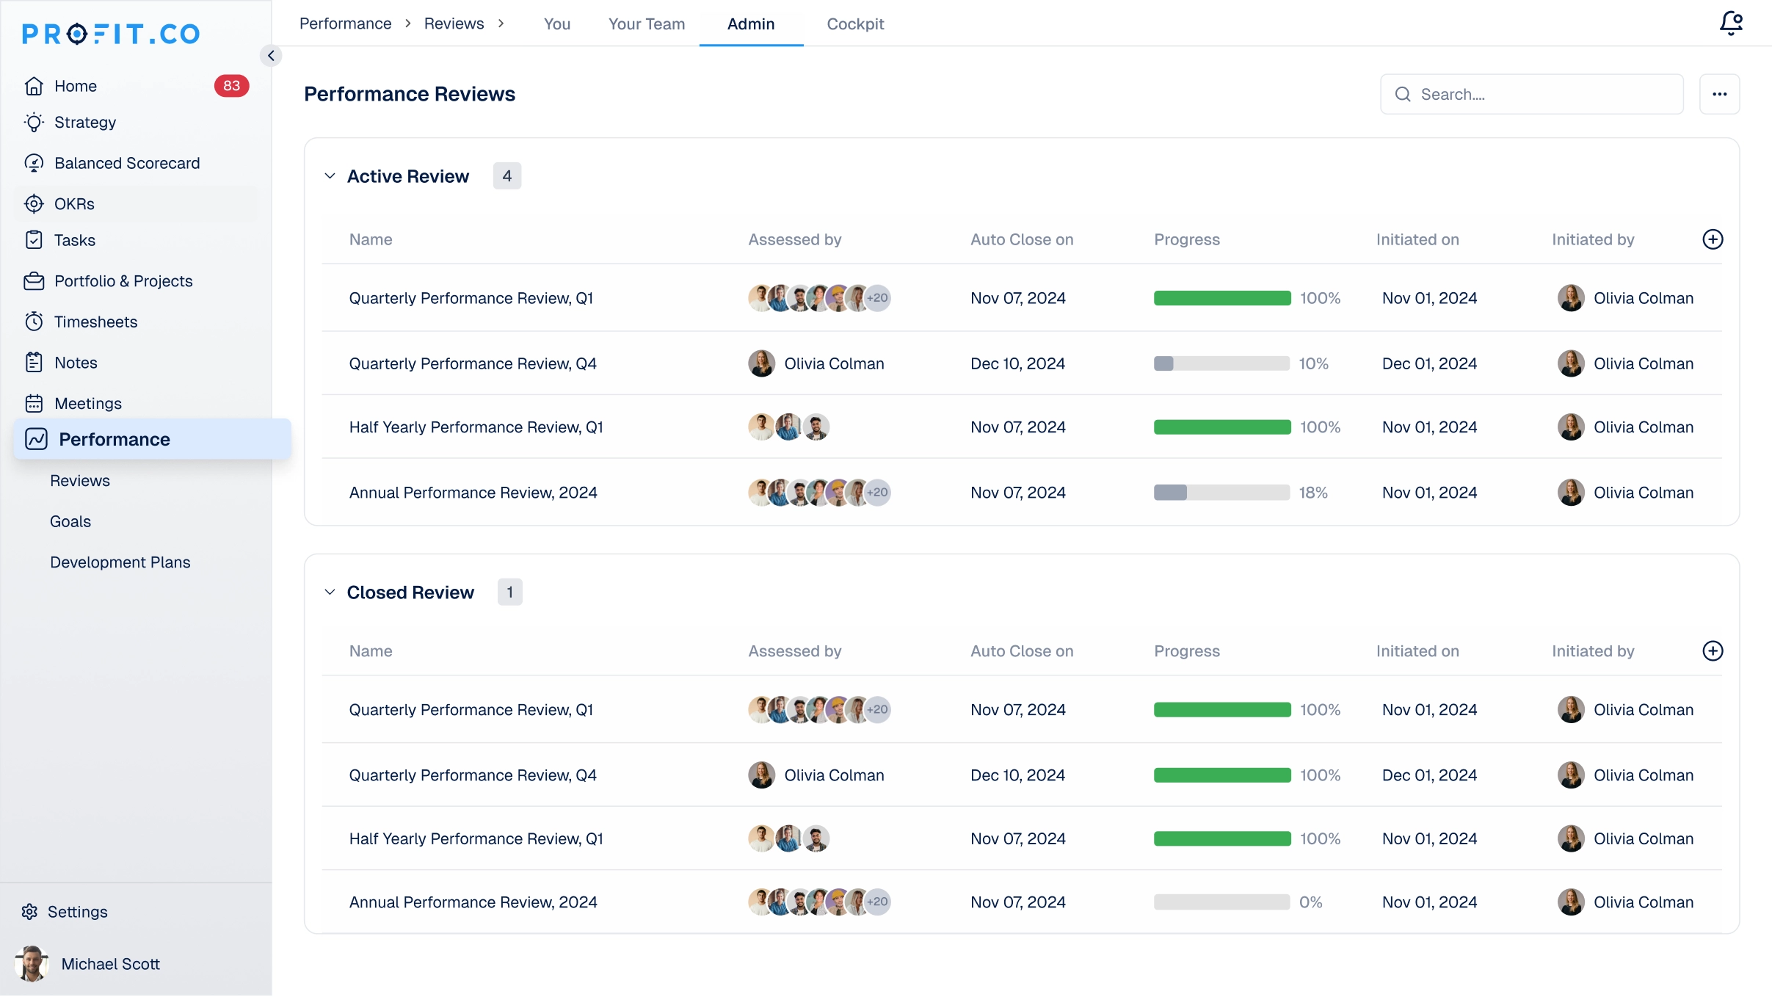Switch to the Your Team tab
Viewport: 1772px width, 997px height.
(x=646, y=23)
